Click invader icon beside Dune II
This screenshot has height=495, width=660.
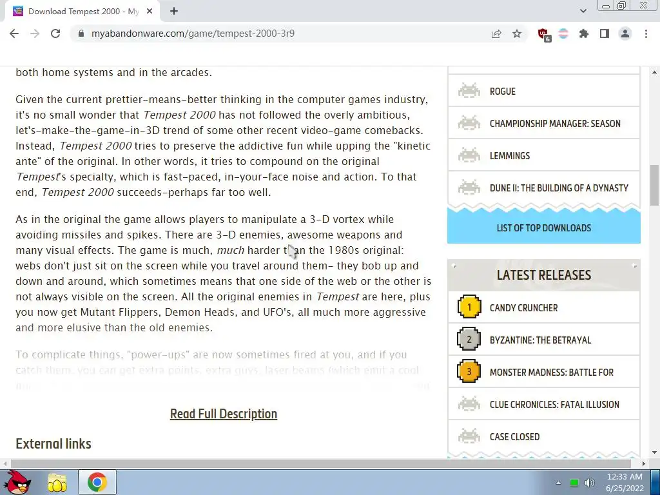[469, 188]
